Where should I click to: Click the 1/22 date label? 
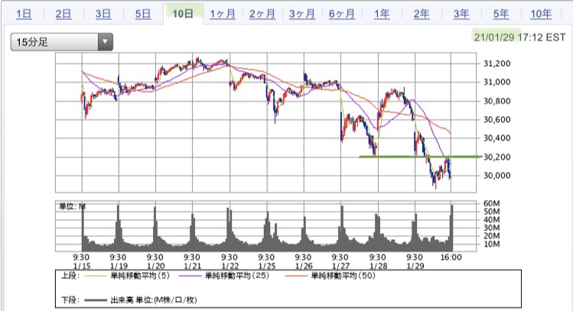(230, 266)
